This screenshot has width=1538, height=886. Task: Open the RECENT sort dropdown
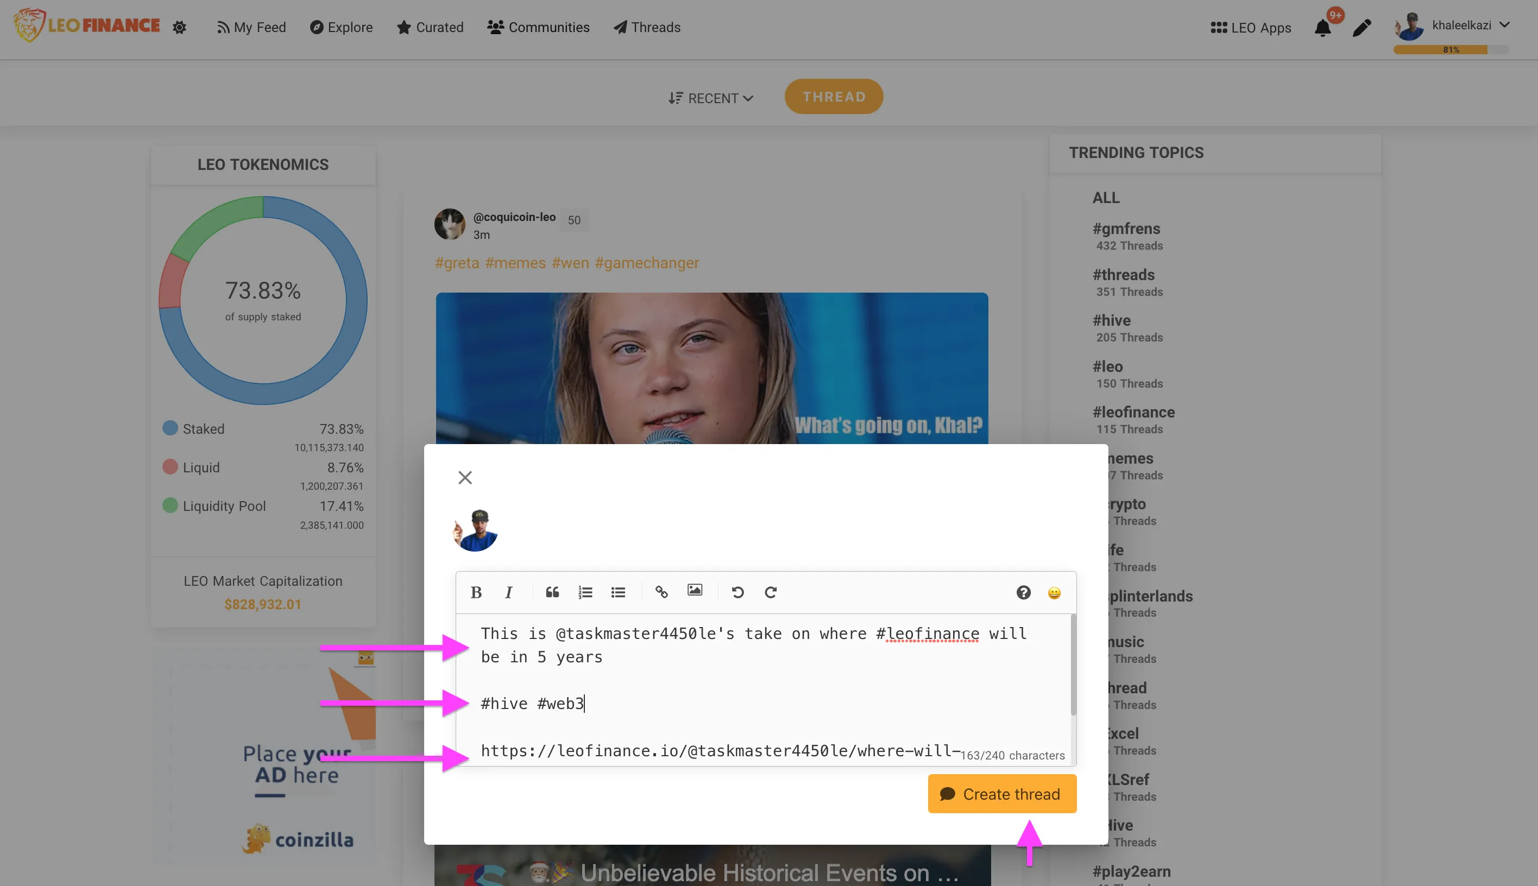click(710, 98)
